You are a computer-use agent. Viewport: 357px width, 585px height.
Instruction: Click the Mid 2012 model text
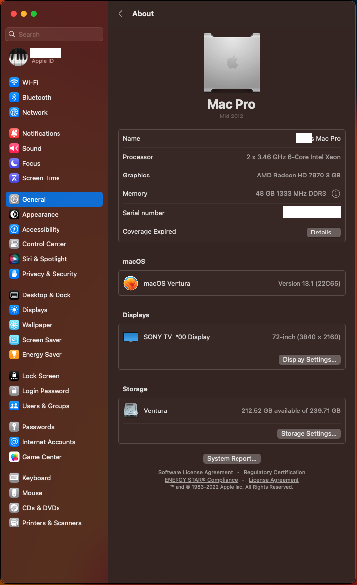(x=231, y=116)
